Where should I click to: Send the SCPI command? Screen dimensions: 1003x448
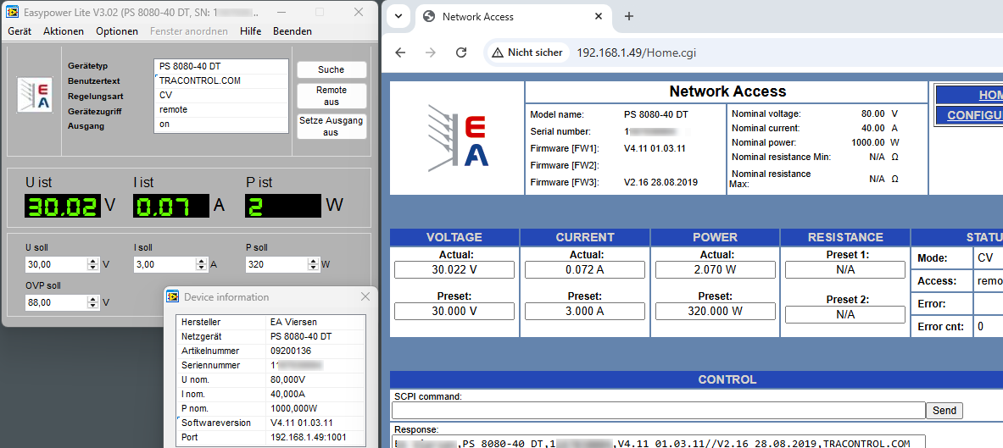944,411
